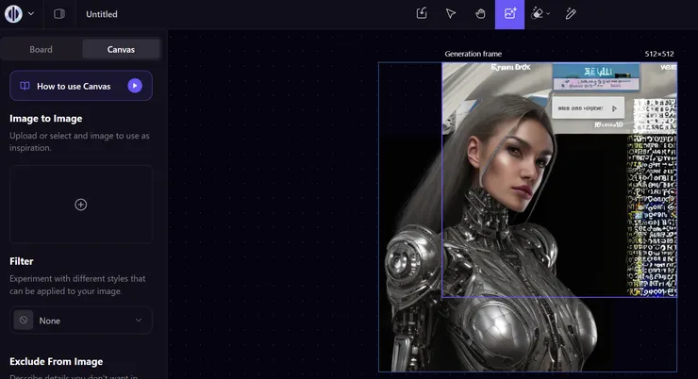Add an image to Image to Image box
Screen dimensions: 698x379
(80, 205)
